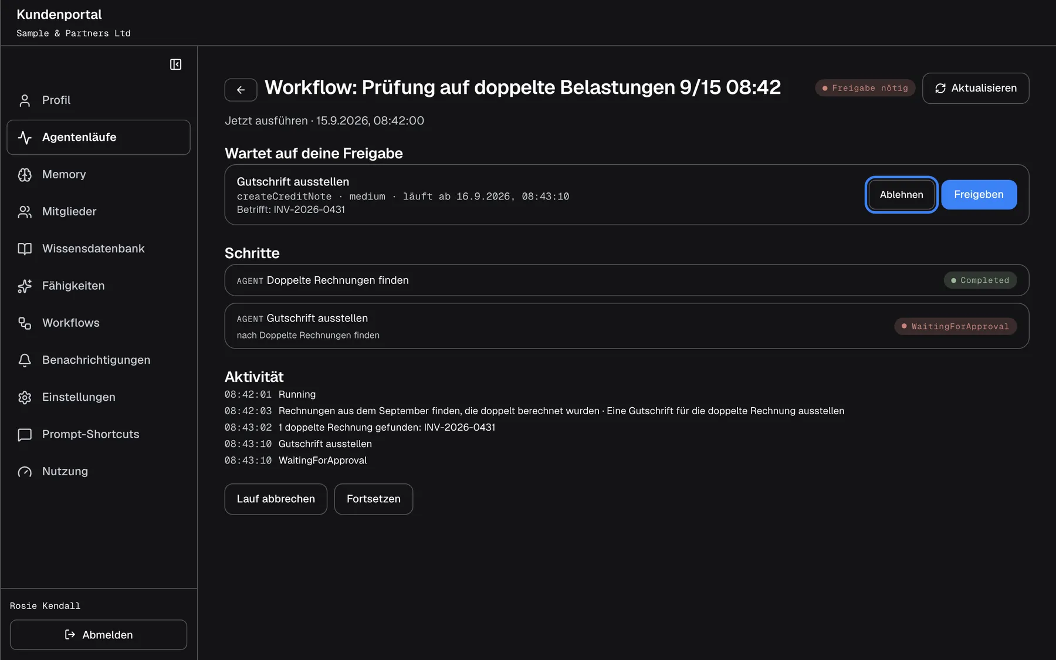1056x660 pixels.
Task: Open the Gutschrift ausstellen step under Schritte
Action: (627, 326)
